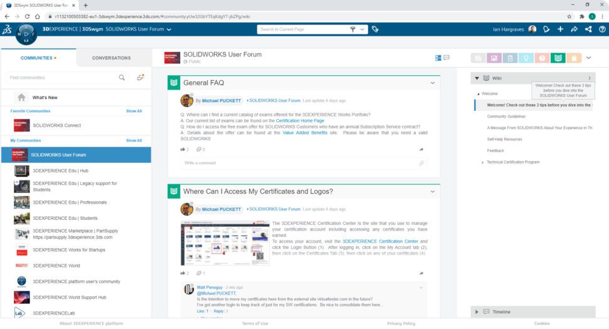The image size is (609, 329).
Task: Click the plus add content icon
Action: point(560,29)
